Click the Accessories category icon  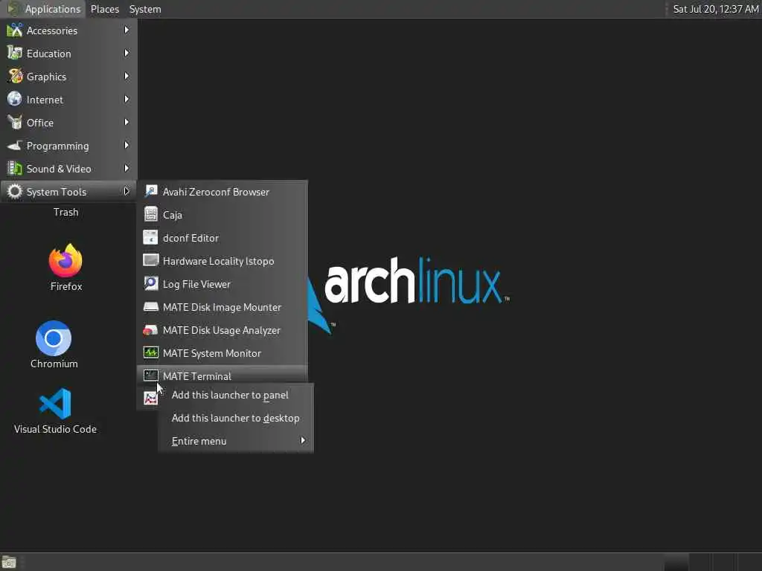(x=15, y=30)
